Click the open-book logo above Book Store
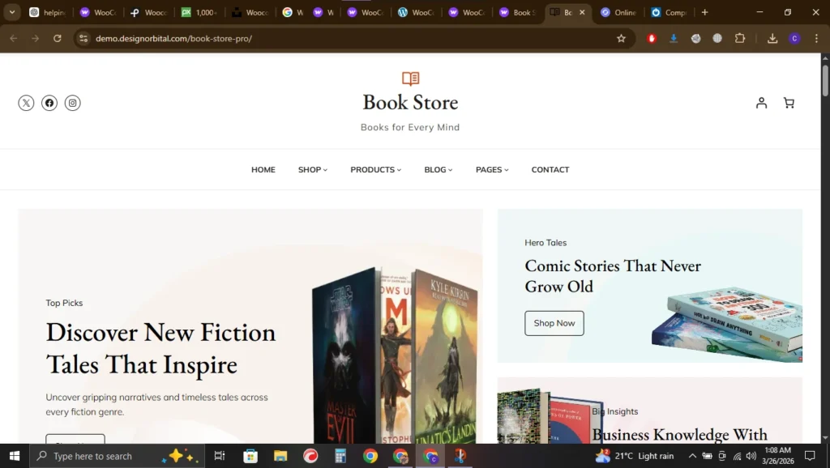Viewport: 830px width, 468px height. tap(410, 79)
